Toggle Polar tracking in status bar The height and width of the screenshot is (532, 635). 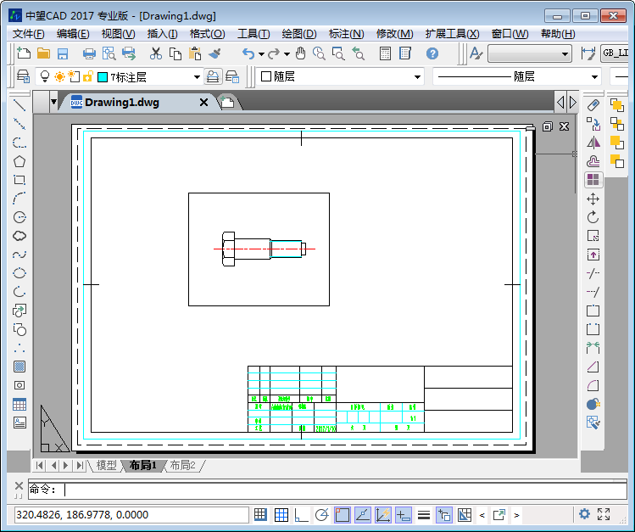(322, 514)
